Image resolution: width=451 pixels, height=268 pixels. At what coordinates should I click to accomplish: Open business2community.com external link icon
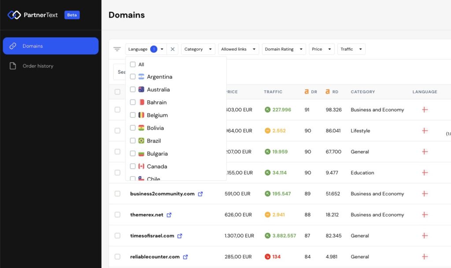[x=200, y=194]
